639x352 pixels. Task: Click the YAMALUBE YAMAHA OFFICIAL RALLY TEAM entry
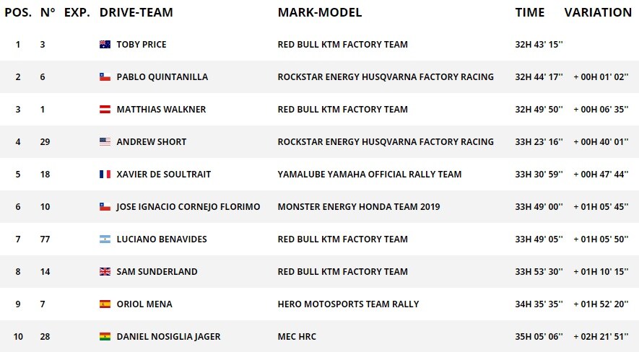point(370,174)
